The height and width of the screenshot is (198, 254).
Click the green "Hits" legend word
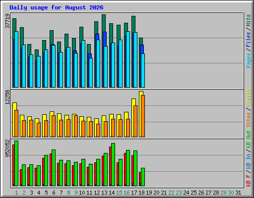[x=249, y=20]
